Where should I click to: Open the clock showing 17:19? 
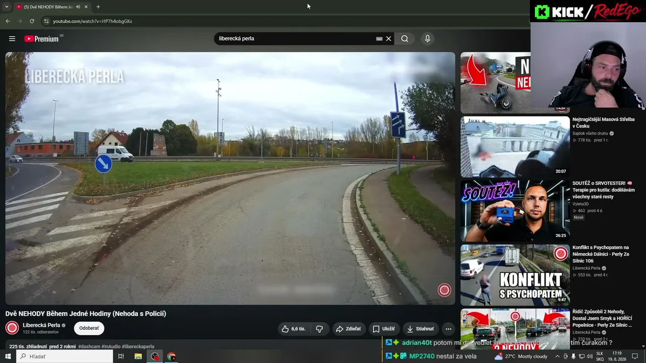coord(617,356)
